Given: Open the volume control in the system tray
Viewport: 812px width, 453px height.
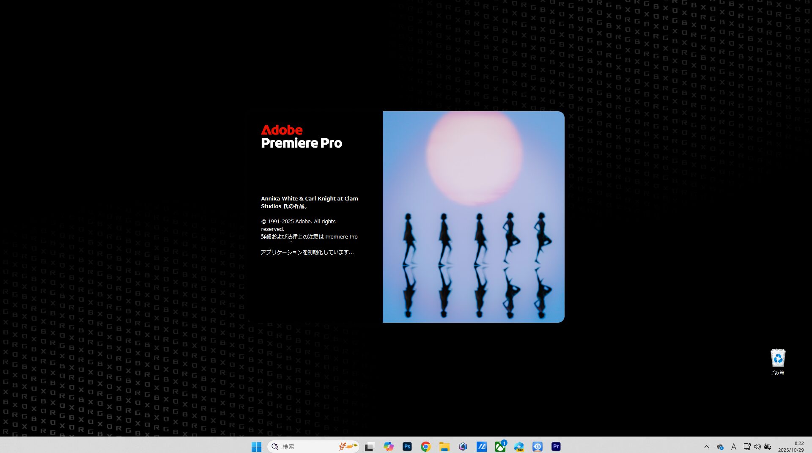Looking at the screenshot, I should (x=757, y=447).
